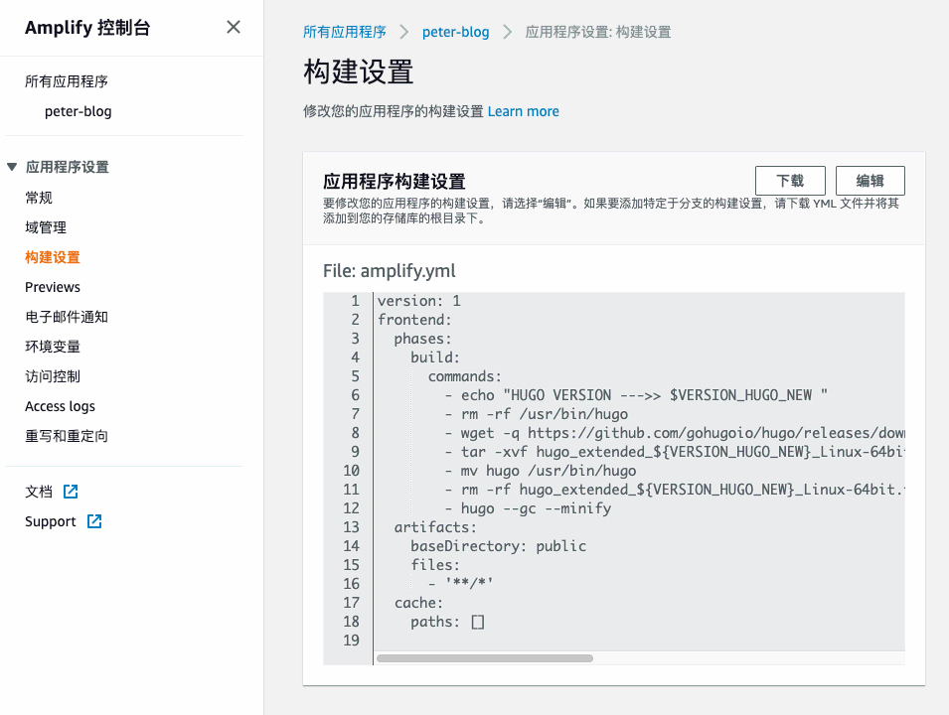The image size is (949, 715).
Task: Open the Access logs page
Action: click(x=59, y=405)
